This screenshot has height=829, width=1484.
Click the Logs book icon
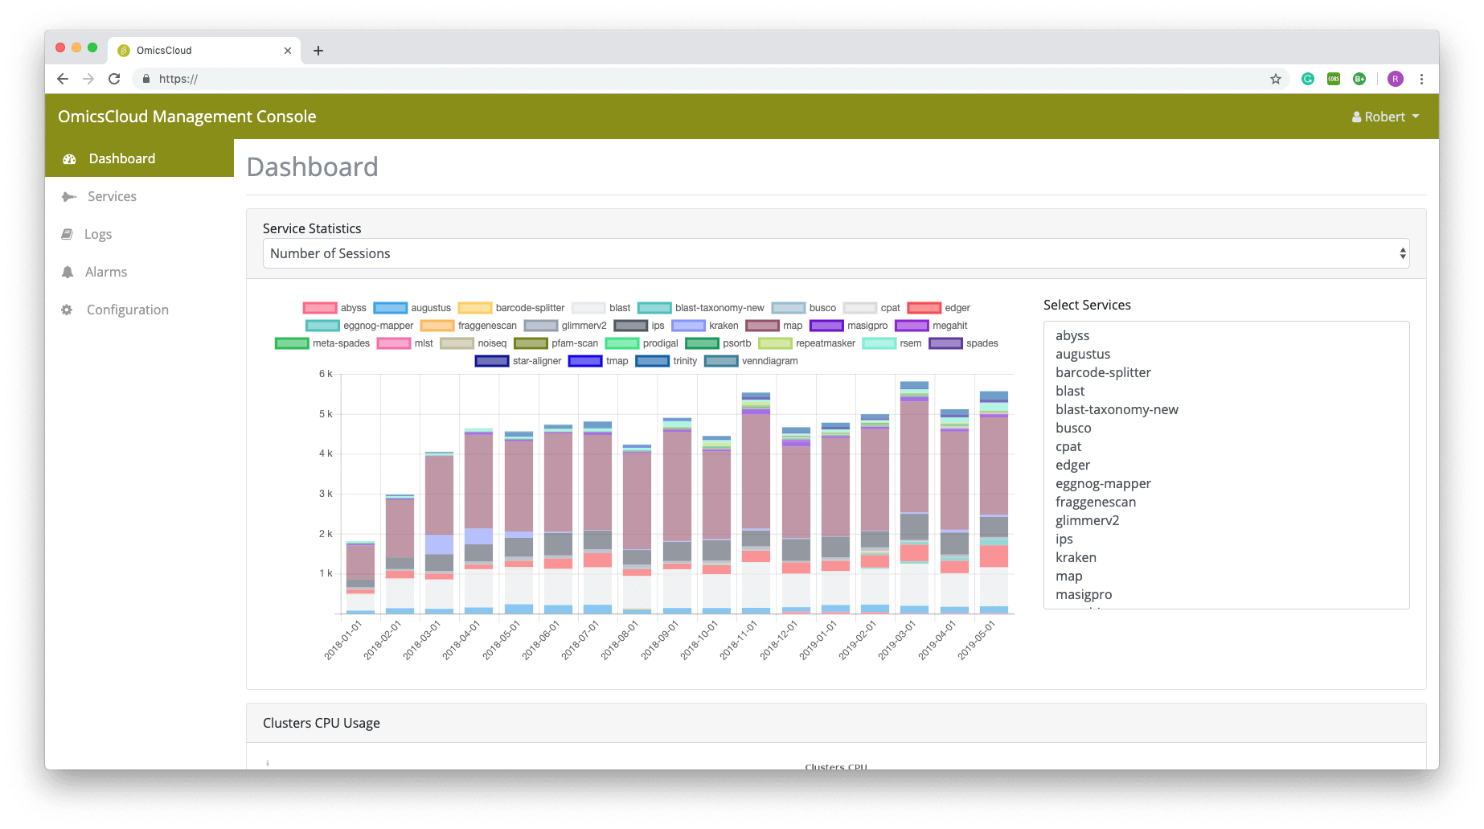[x=68, y=235]
